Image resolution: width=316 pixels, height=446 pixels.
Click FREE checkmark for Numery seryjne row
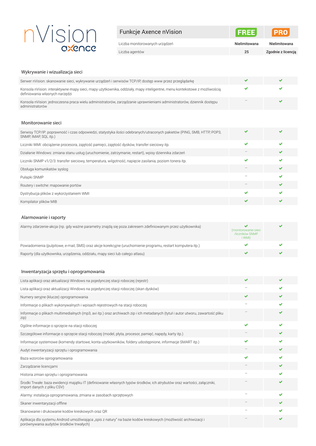tap(246, 296)
